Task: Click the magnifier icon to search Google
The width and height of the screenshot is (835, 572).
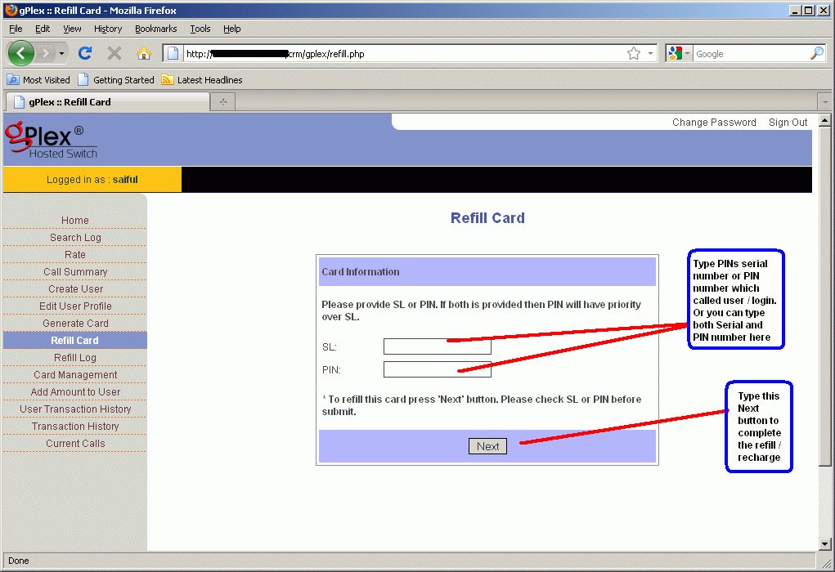Action: (x=816, y=53)
